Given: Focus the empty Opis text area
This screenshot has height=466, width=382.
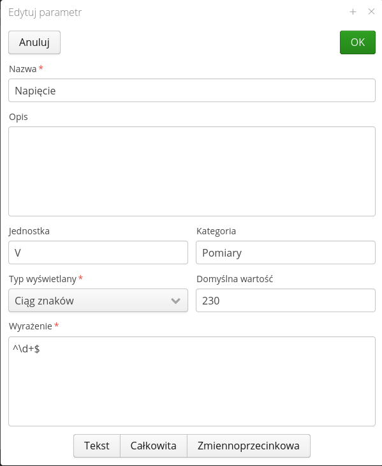Looking at the screenshot, I should point(192,172).
